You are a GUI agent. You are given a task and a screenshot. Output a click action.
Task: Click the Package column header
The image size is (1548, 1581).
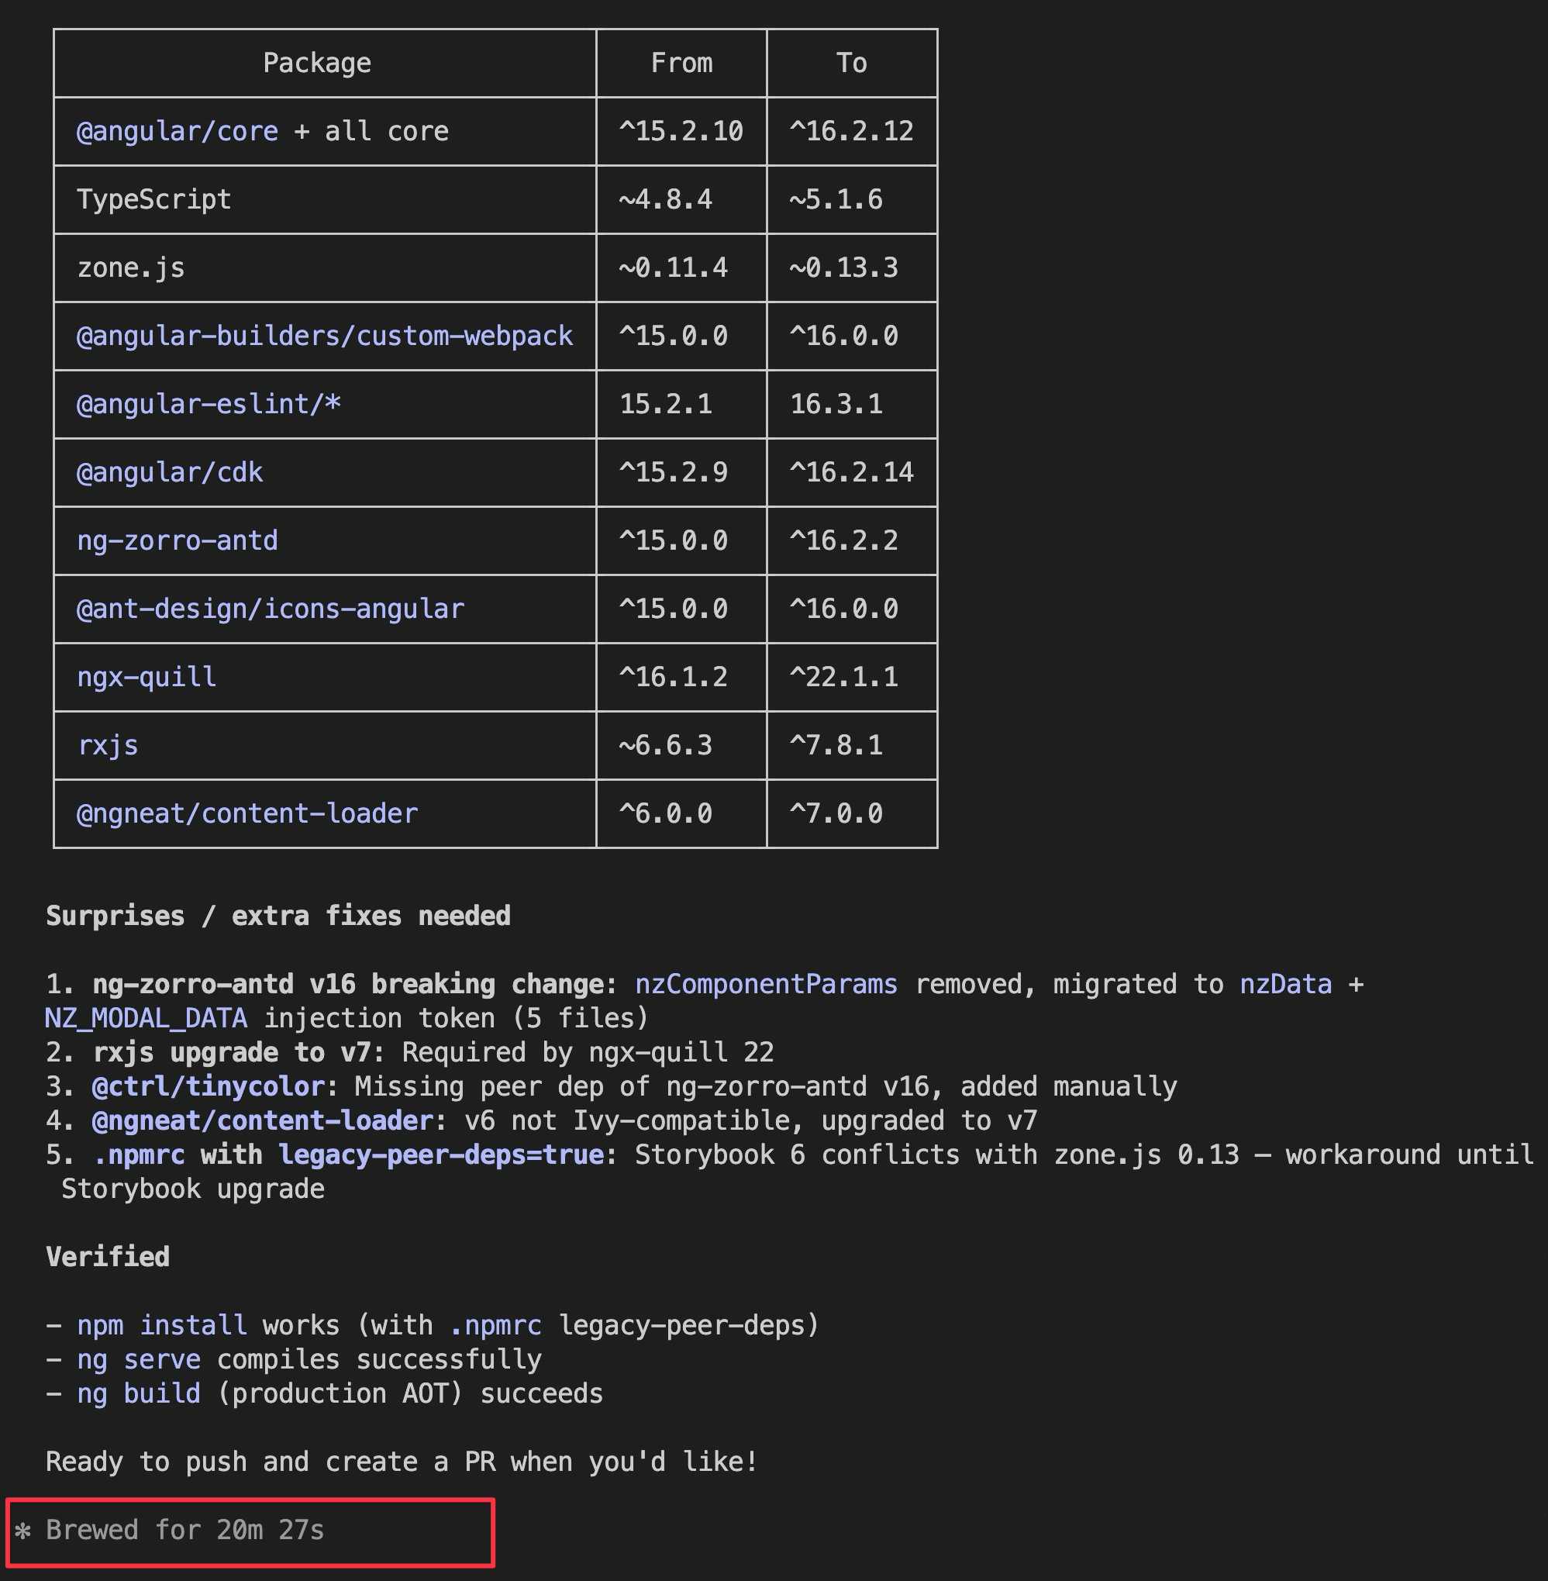317,63
